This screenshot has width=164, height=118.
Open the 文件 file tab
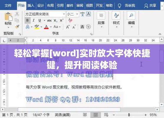pyautogui.click(x=8, y=5)
